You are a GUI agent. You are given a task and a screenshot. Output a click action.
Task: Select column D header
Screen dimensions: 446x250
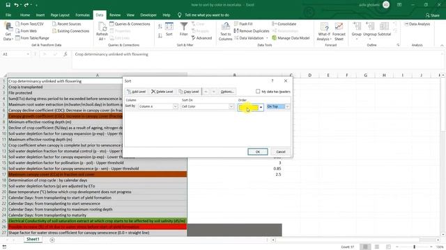[x=309, y=75]
